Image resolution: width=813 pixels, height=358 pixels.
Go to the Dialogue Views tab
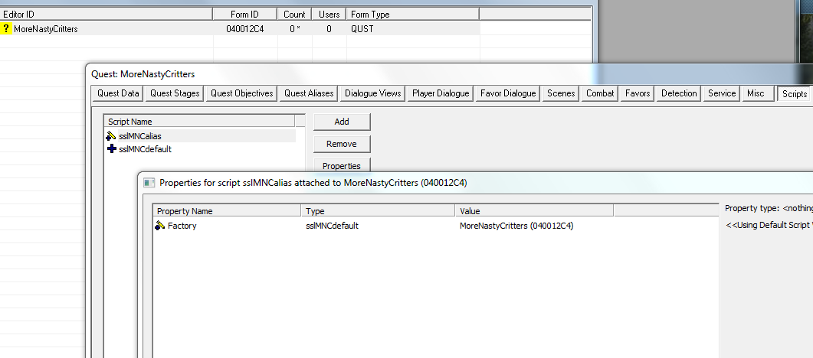point(372,93)
